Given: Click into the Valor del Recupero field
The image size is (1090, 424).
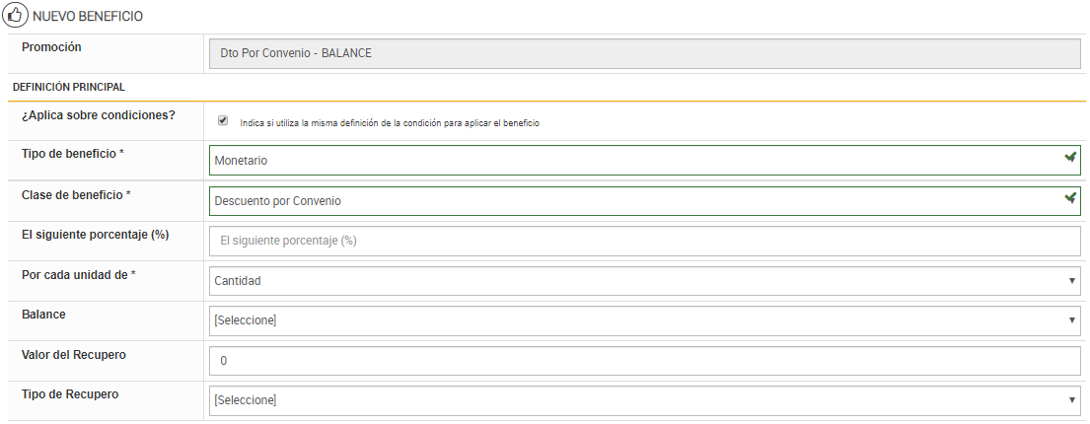Looking at the screenshot, I should [x=645, y=361].
